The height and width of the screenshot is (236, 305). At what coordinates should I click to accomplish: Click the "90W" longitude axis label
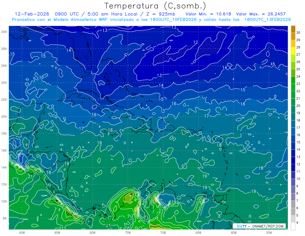coord(22,233)
